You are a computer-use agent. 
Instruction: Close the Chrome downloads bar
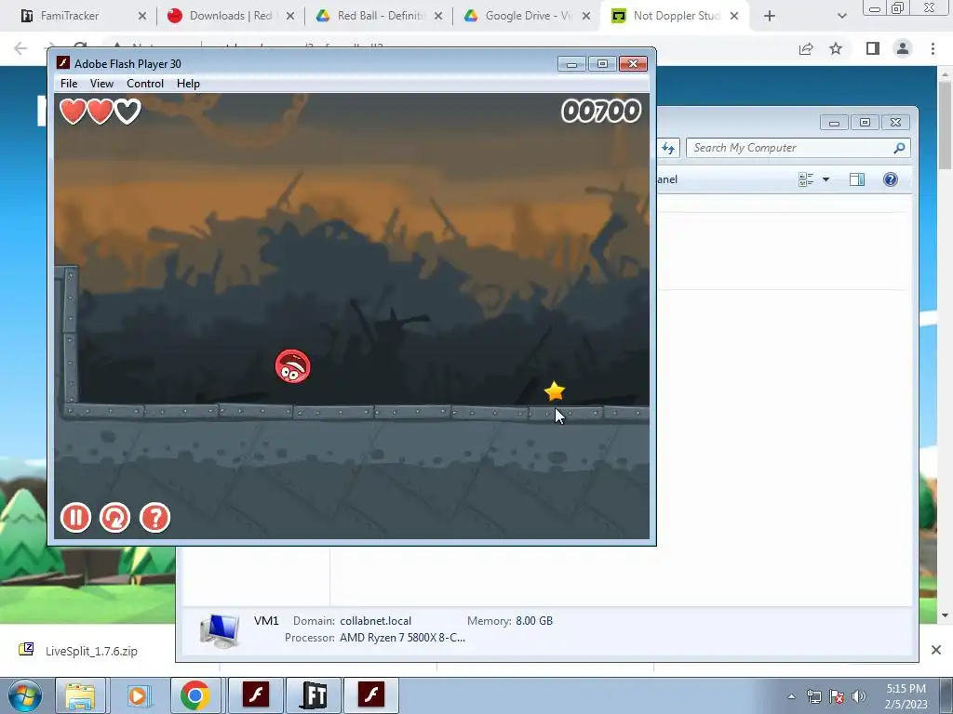[936, 650]
